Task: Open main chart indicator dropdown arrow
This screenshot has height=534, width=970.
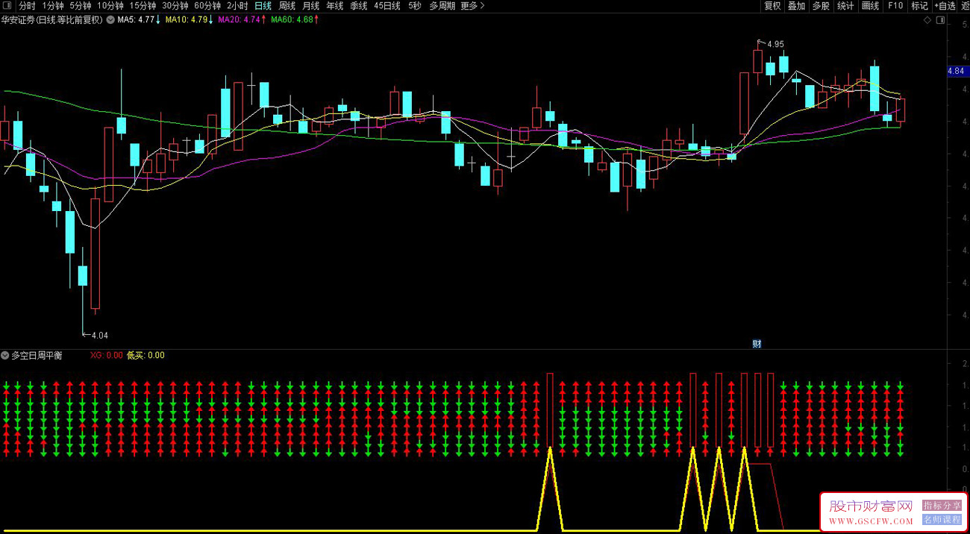Action: click(110, 20)
